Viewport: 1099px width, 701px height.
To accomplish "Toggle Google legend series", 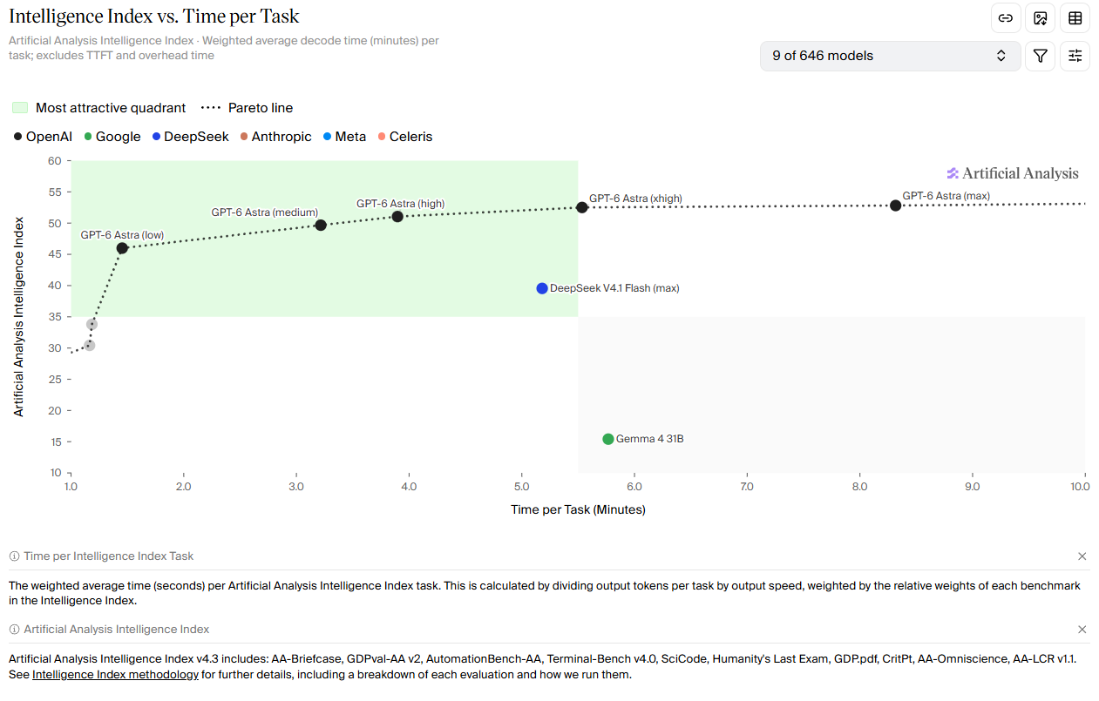I will click(x=112, y=137).
